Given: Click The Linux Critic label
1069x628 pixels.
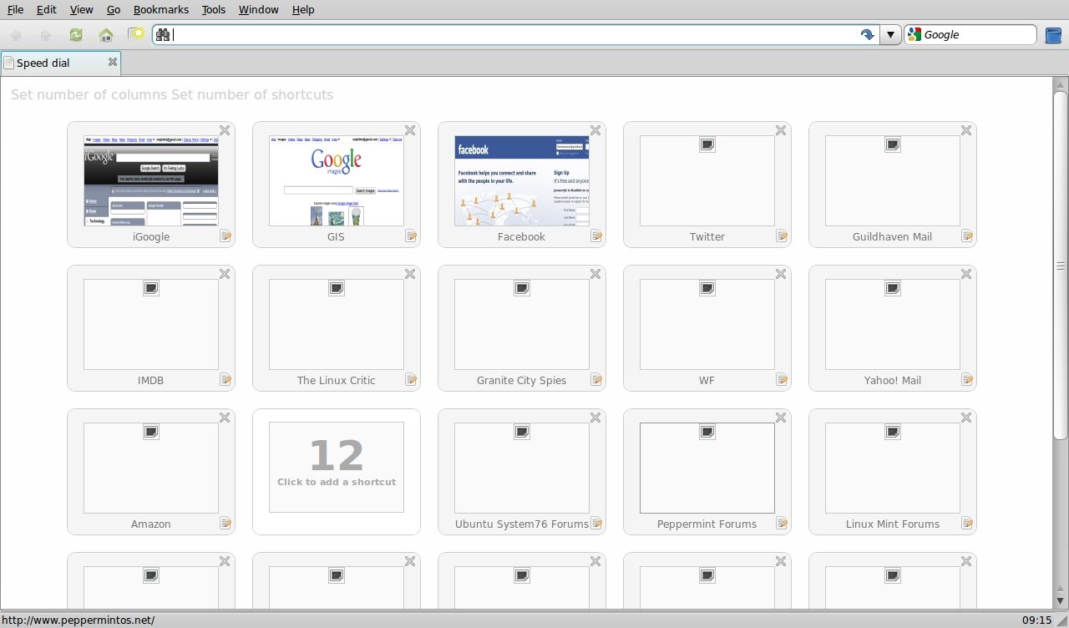Looking at the screenshot, I should (336, 380).
